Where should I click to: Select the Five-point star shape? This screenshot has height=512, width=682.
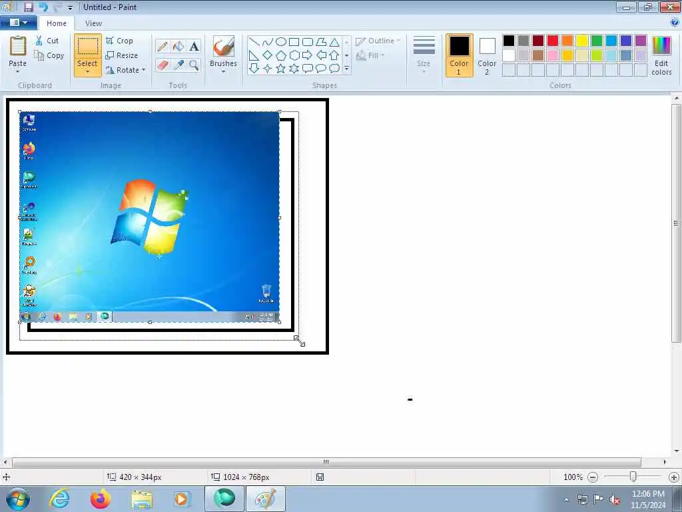click(281, 69)
